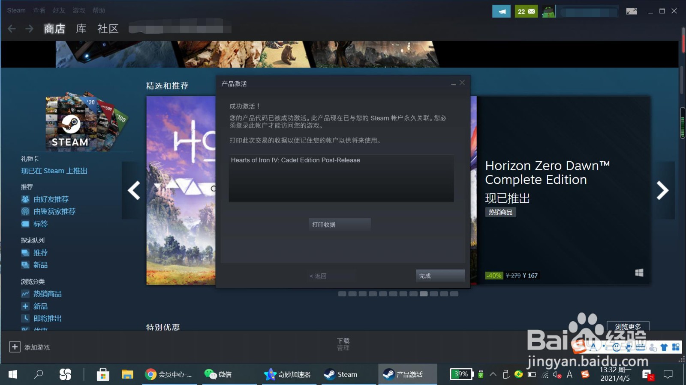
Task: Click the 返回 back button in dialog
Action: click(x=318, y=276)
